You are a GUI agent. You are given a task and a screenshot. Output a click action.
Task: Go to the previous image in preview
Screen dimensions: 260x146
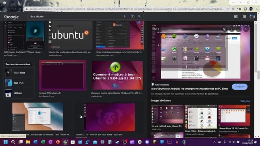tap(239, 29)
